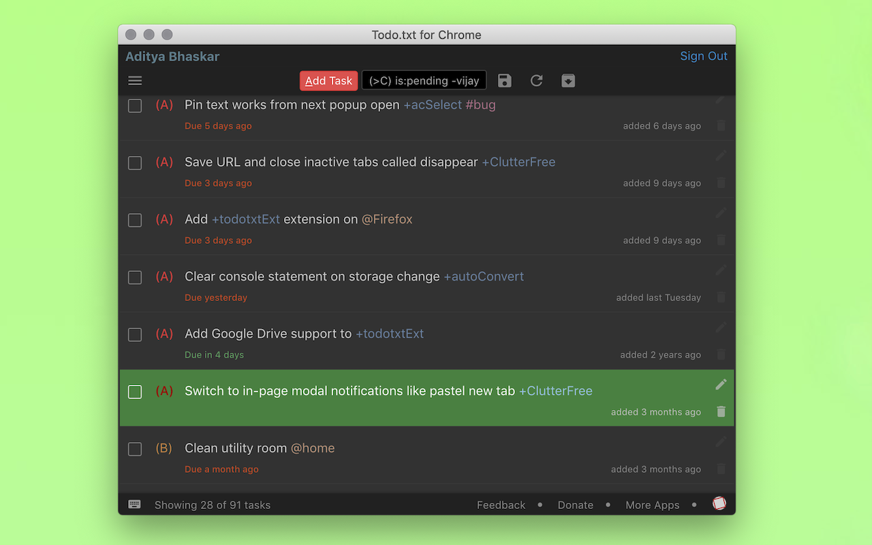
Task: Click 'Showing 28 of 91 tasks' status
Action: point(213,505)
